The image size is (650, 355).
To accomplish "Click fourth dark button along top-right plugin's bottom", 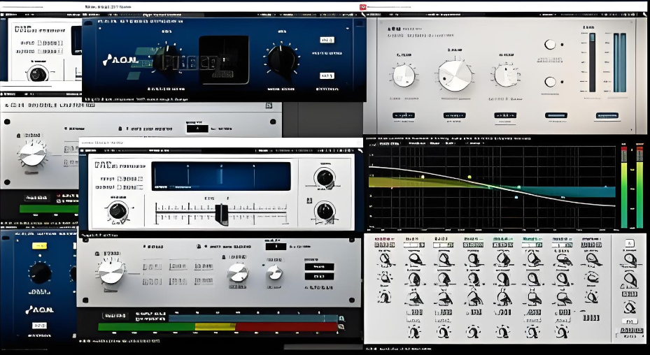I will point(556,115).
